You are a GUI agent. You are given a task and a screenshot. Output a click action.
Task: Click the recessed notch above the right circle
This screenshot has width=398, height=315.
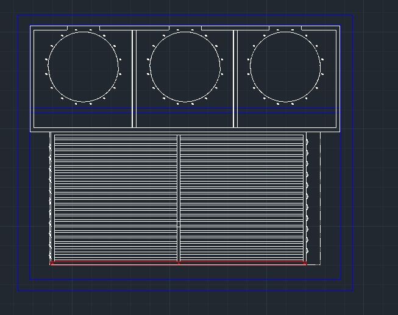click(285, 28)
